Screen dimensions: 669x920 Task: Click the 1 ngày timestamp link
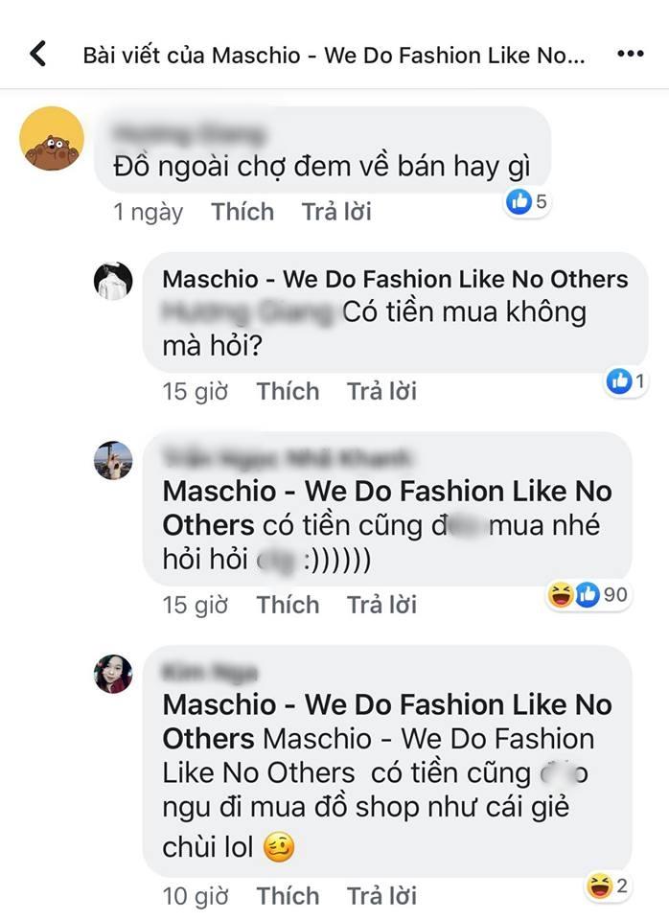[147, 212]
